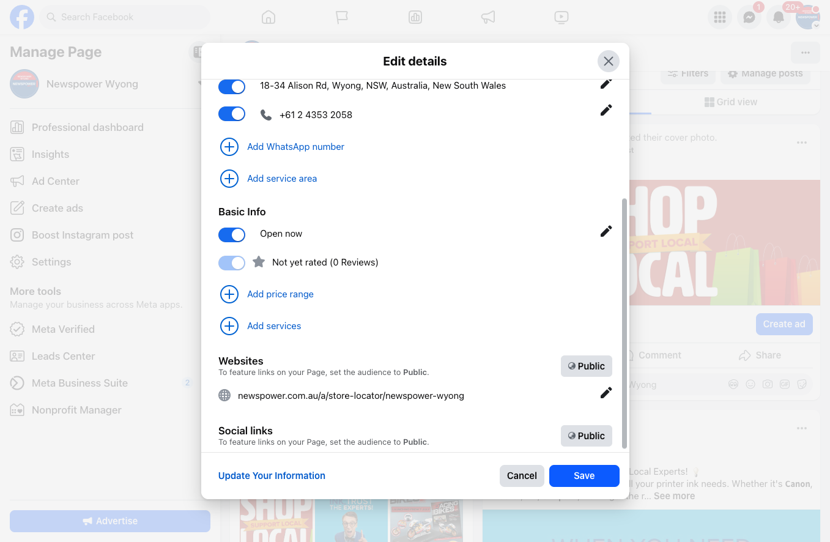
Task: Open the Ads megaphone icon in top bar
Action: click(488, 17)
